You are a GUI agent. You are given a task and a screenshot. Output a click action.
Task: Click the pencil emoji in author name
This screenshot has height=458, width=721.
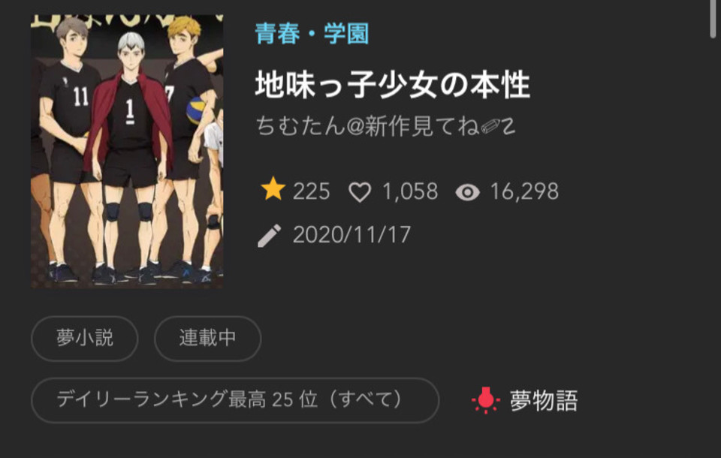490,126
